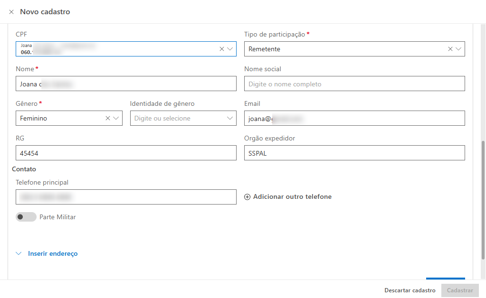486x298 pixels.
Task: Click the vertical scrollbar thumb
Action: pos(483,199)
